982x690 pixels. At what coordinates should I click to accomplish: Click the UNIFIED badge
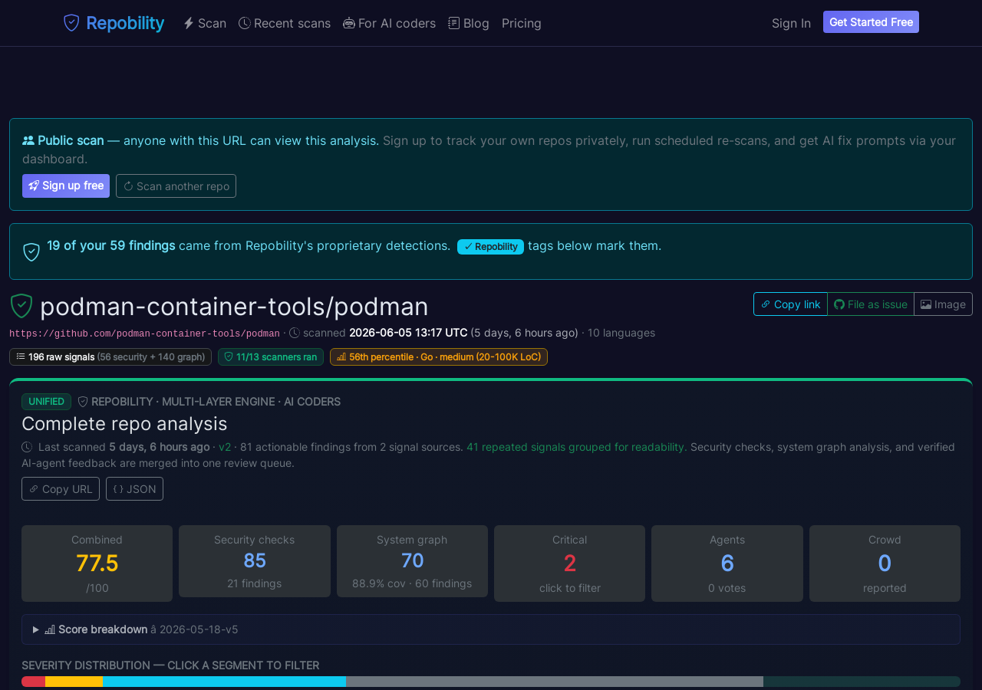pyautogui.click(x=46, y=402)
